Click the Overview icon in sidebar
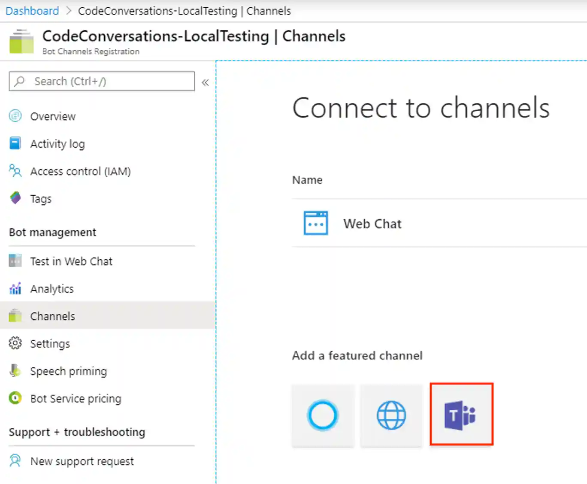The height and width of the screenshot is (484, 587). [x=15, y=116]
